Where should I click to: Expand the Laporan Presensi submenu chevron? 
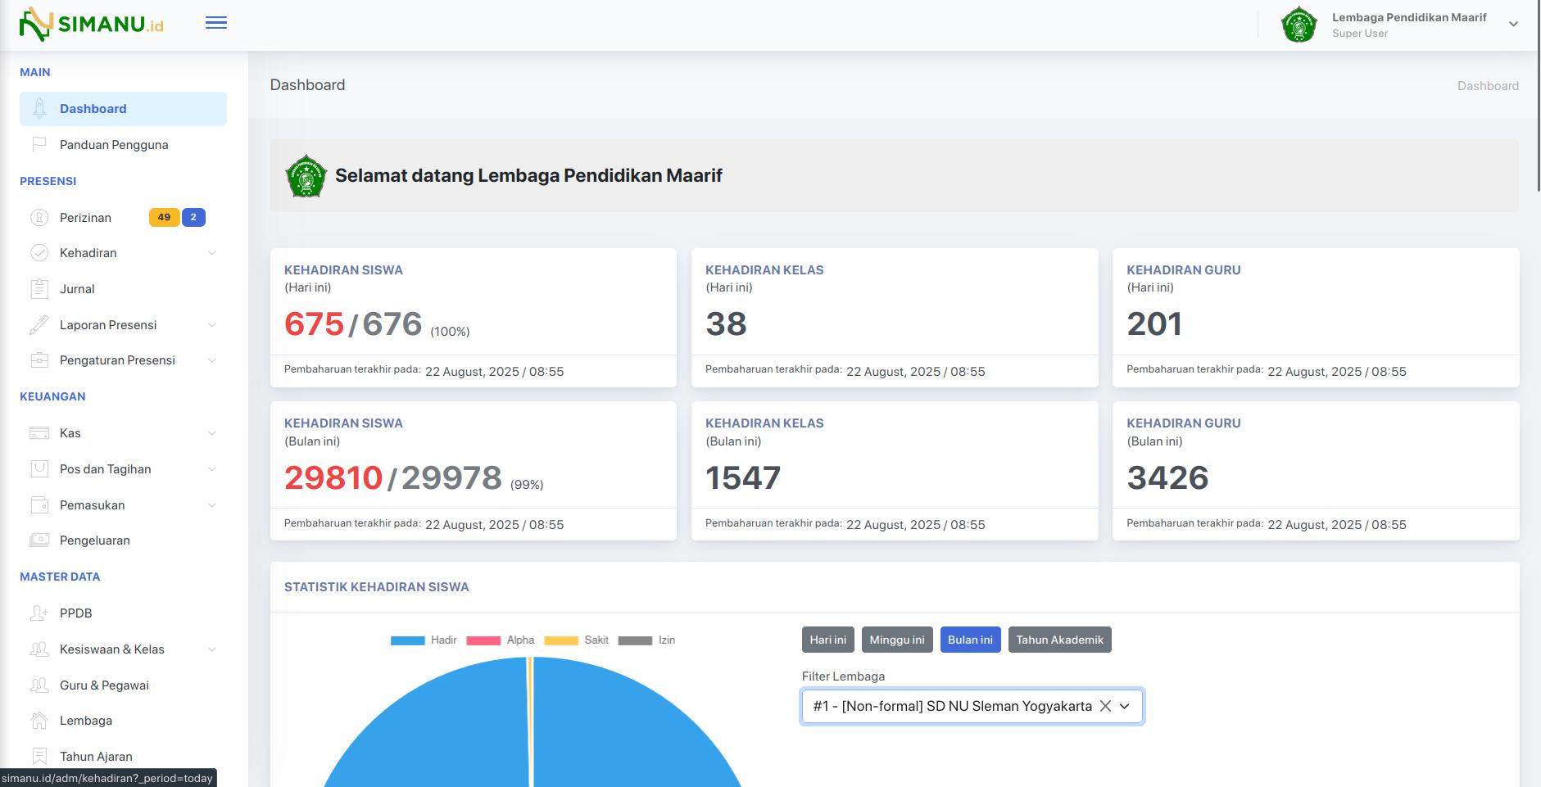point(212,325)
